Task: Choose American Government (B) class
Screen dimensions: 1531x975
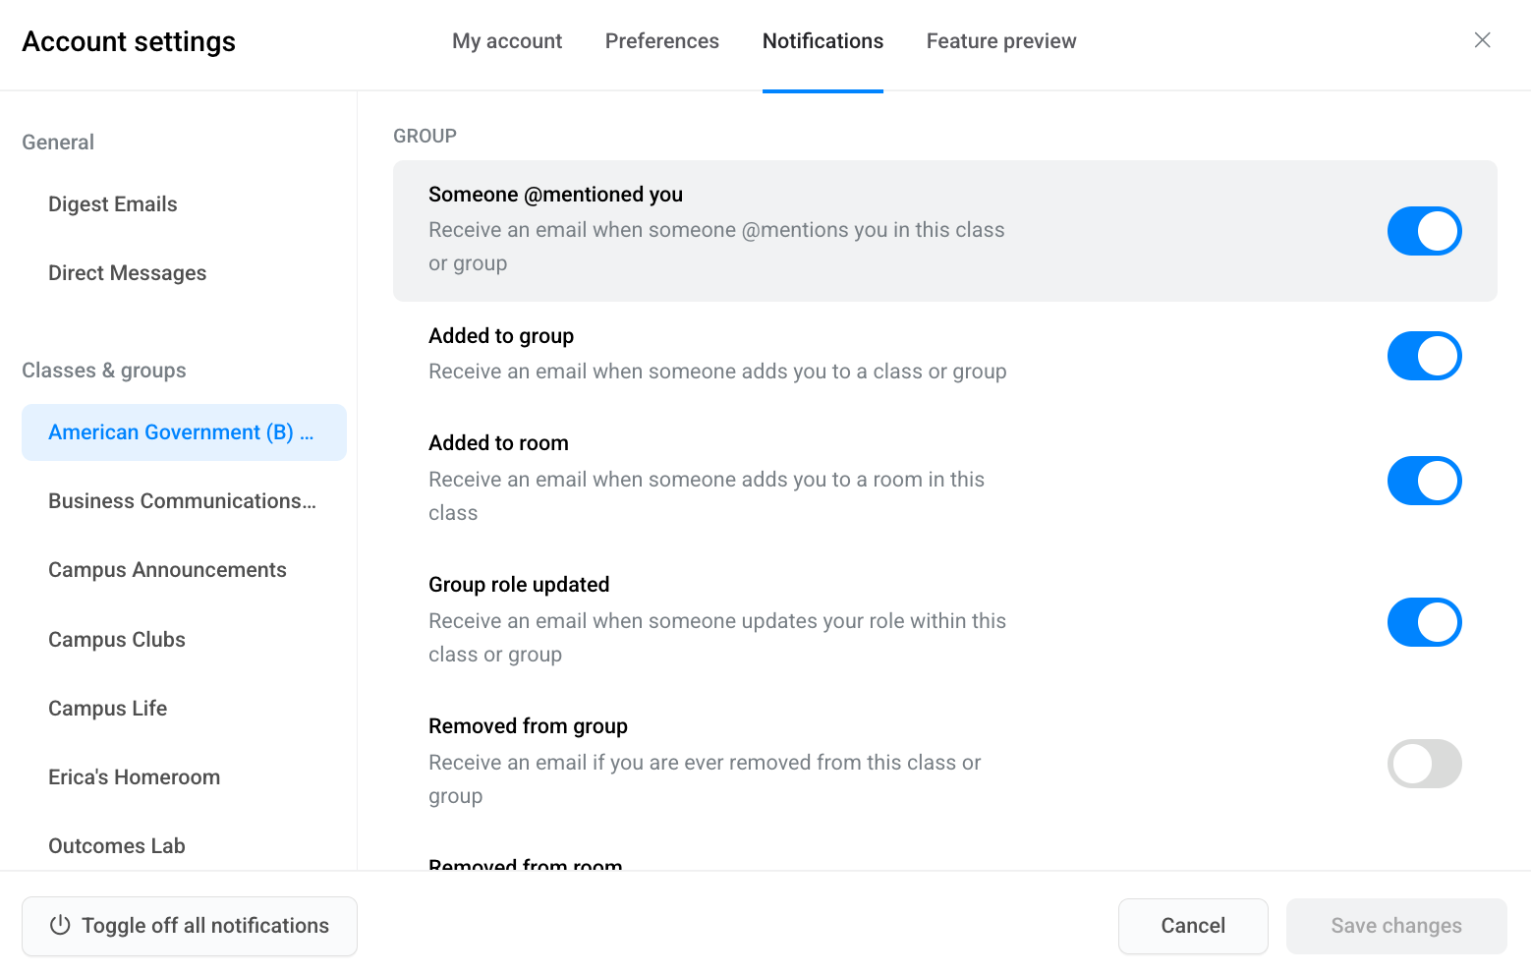Action: click(x=183, y=432)
